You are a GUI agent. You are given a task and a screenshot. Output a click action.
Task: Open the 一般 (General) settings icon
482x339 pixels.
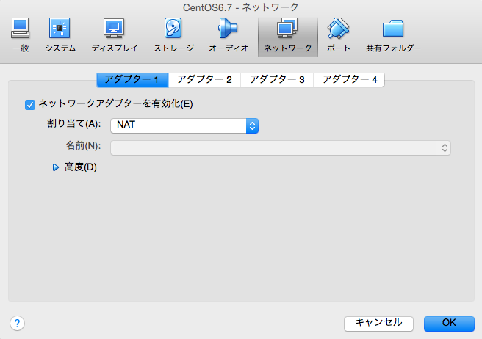click(21, 28)
